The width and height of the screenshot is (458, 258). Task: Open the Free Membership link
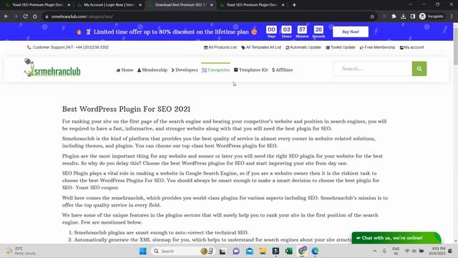tap(377, 47)
